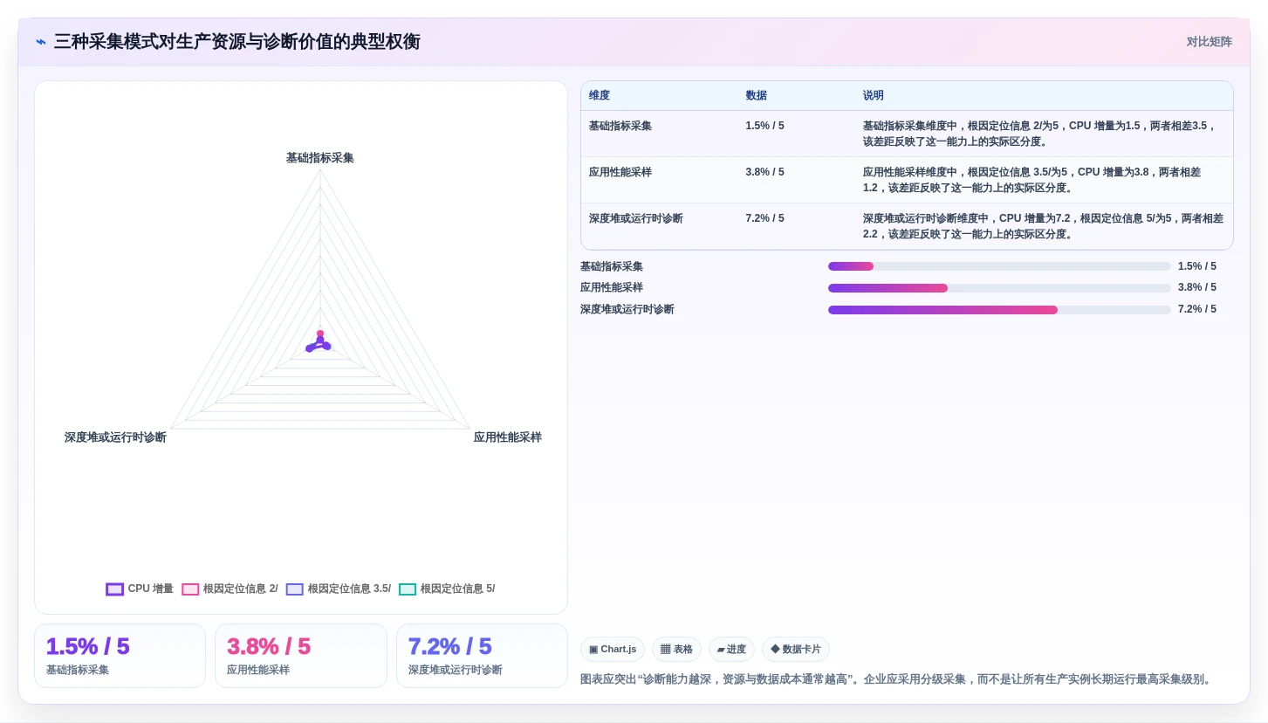Click the purple CPU 增量 legend swatch
This screenshot has width=1268, height=723.
click(x=115, y=589)
